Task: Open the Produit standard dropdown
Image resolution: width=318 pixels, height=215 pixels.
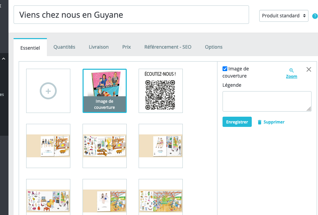Action: 284,16
